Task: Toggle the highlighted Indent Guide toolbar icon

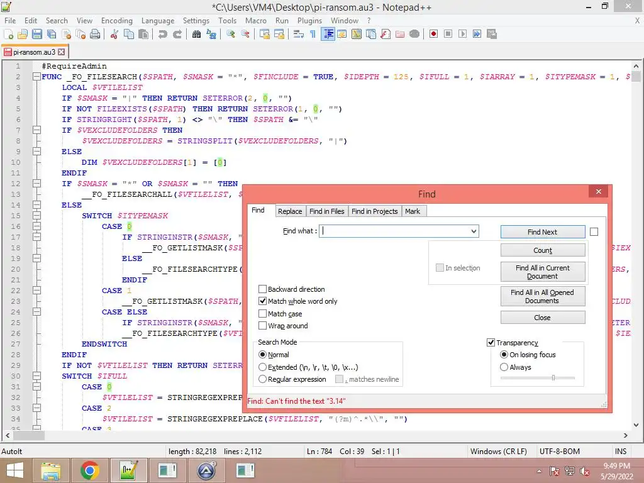Action: pos(328,34)
